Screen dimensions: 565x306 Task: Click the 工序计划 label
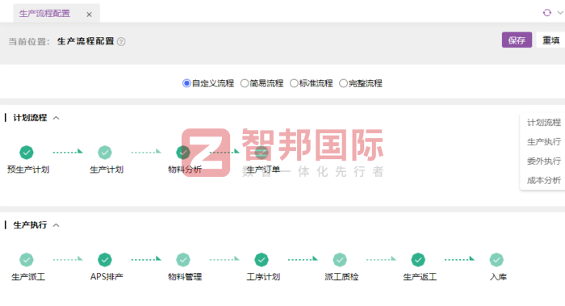[x=263, y=277]
